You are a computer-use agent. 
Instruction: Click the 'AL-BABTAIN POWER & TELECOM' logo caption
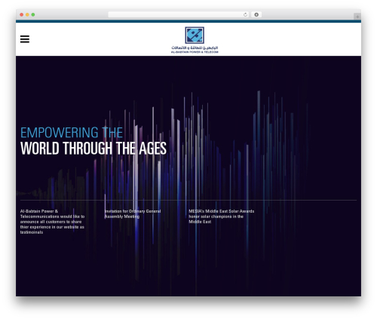coord(195,52)
